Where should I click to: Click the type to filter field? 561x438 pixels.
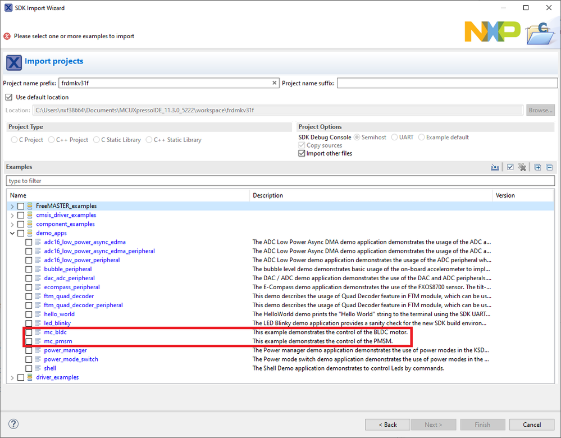pyautogui.click(x=280, y=181)
